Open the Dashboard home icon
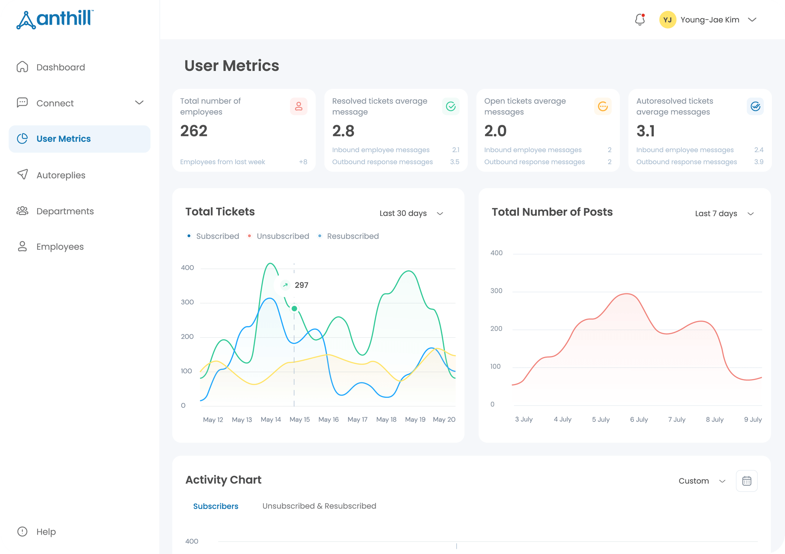This screenshot has width=785, height=554. coord(22,67)
